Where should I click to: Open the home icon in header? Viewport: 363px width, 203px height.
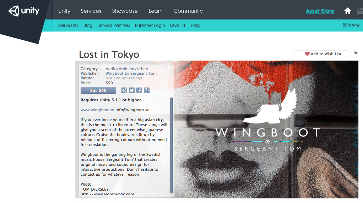pos(347,11)
